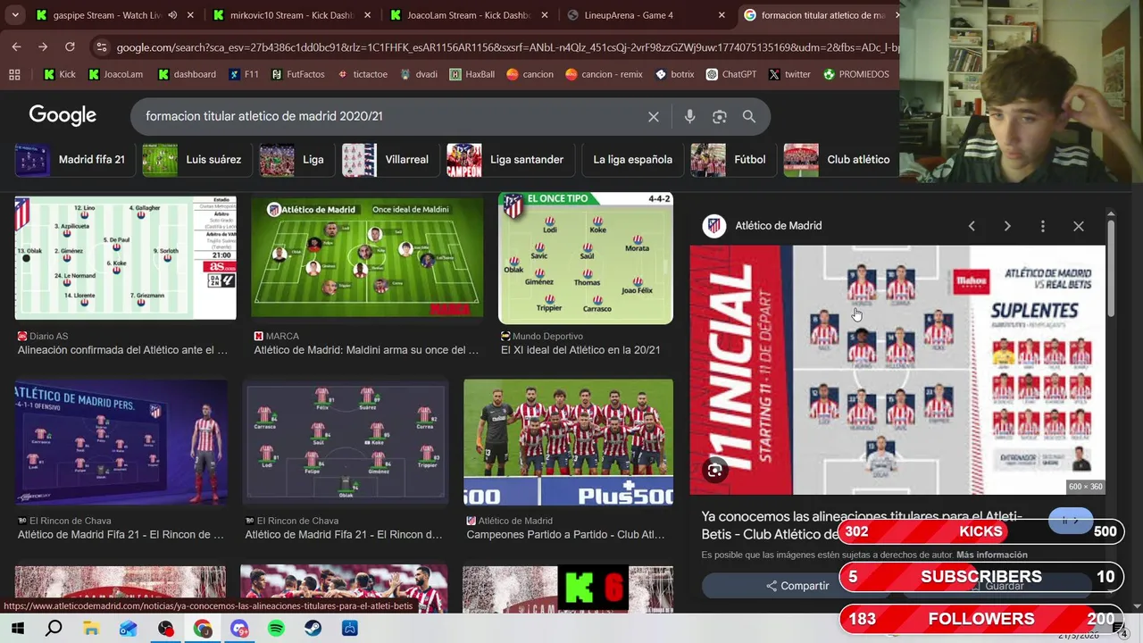Open Alineación confirmada del Atlético link
This screenshot has height=643, width=1143.
coord(122,350)
